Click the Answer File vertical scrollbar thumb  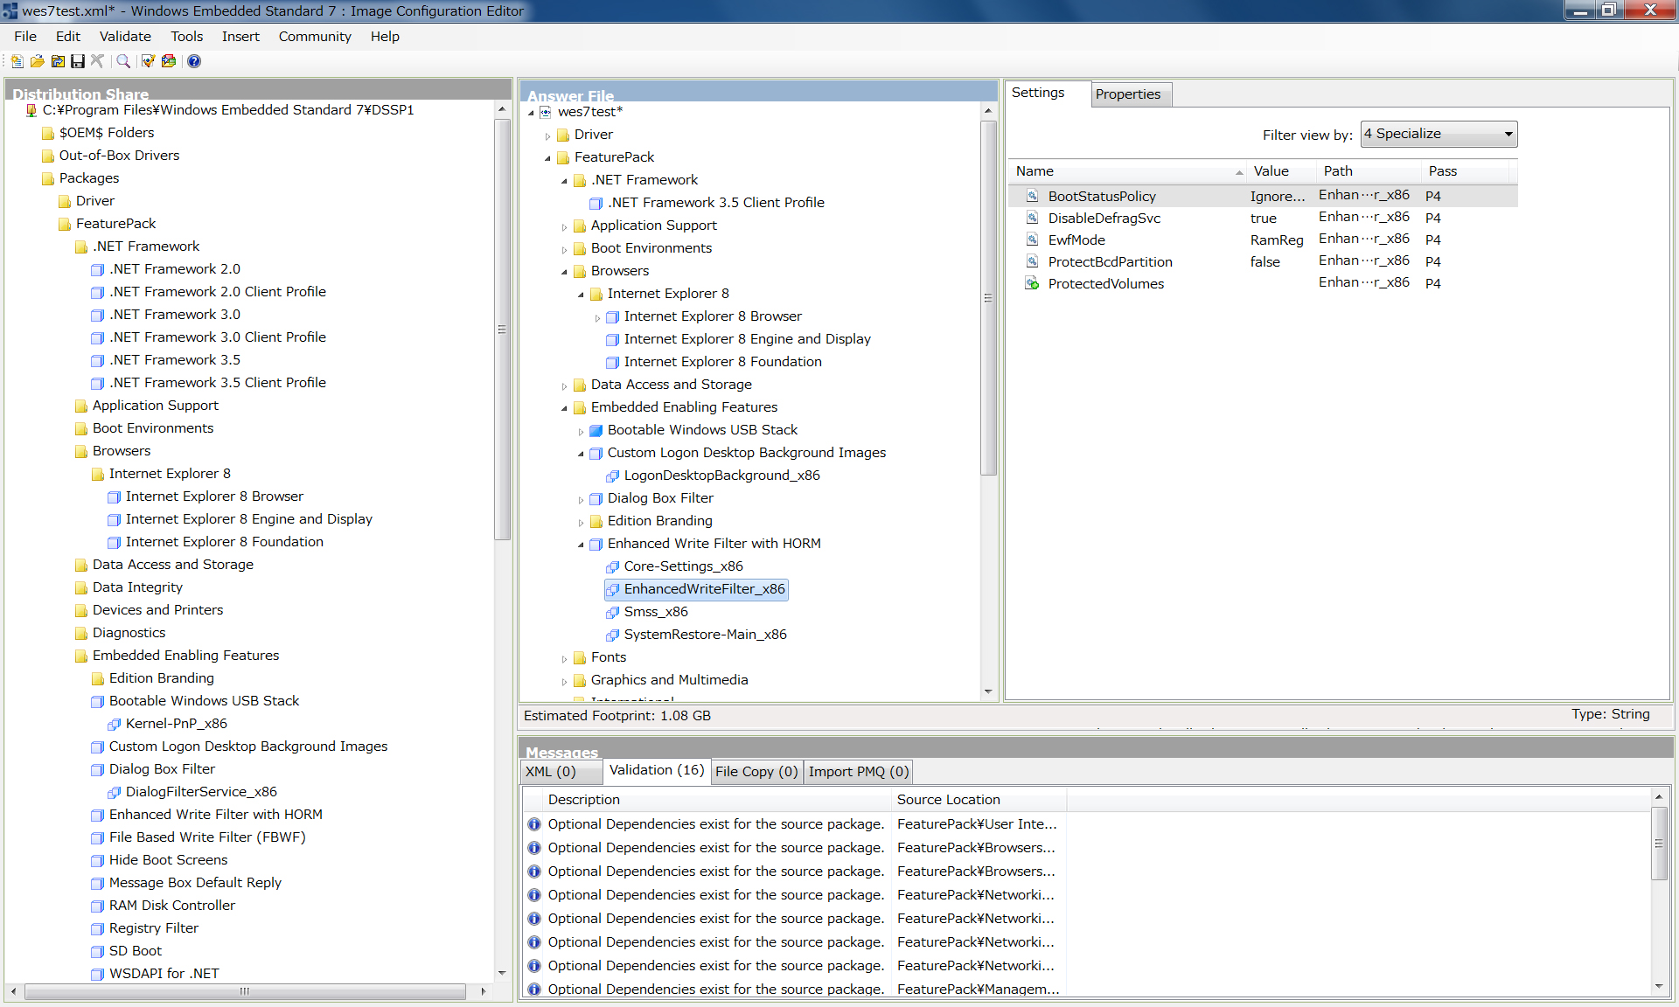(x=988, y=298)
